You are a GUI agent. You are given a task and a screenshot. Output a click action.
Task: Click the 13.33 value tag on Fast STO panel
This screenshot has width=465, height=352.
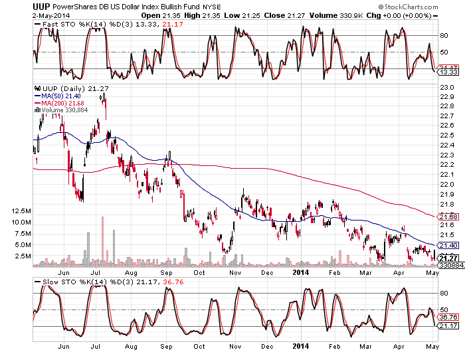448,72
